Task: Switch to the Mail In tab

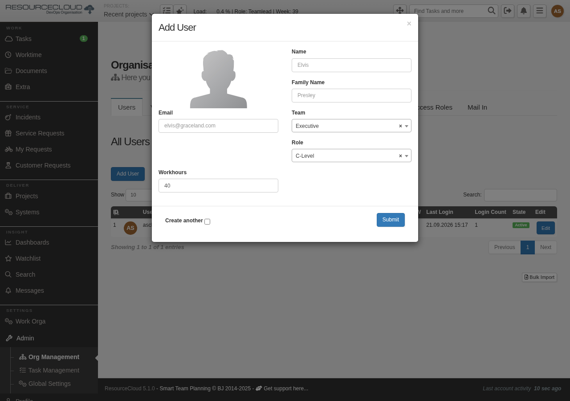Action: point(477,107)
